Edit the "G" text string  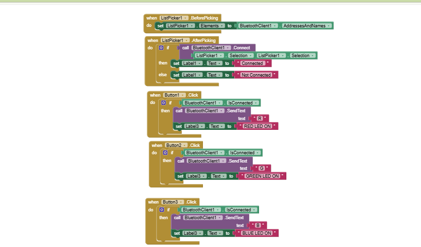(x=261, y=168)
